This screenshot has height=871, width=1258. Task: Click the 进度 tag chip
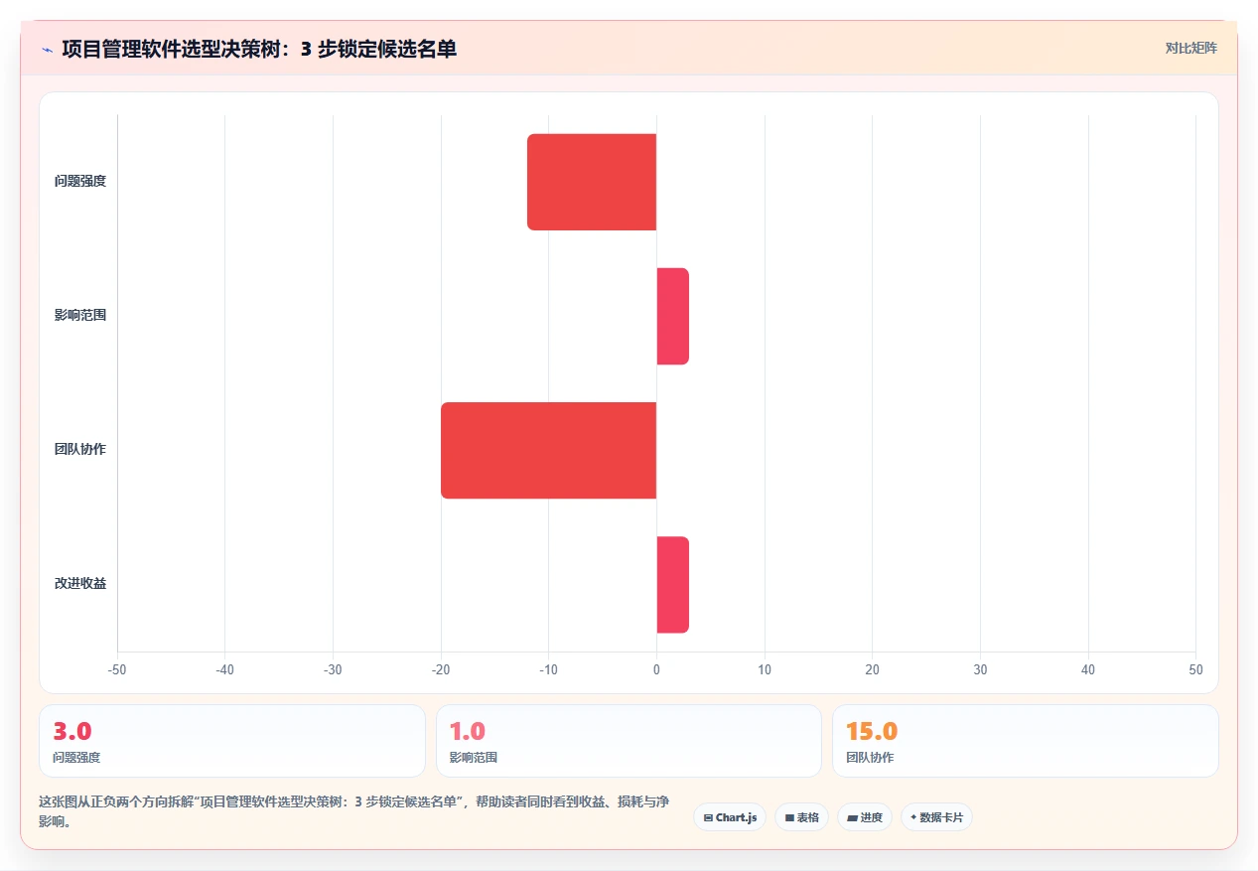865,817
